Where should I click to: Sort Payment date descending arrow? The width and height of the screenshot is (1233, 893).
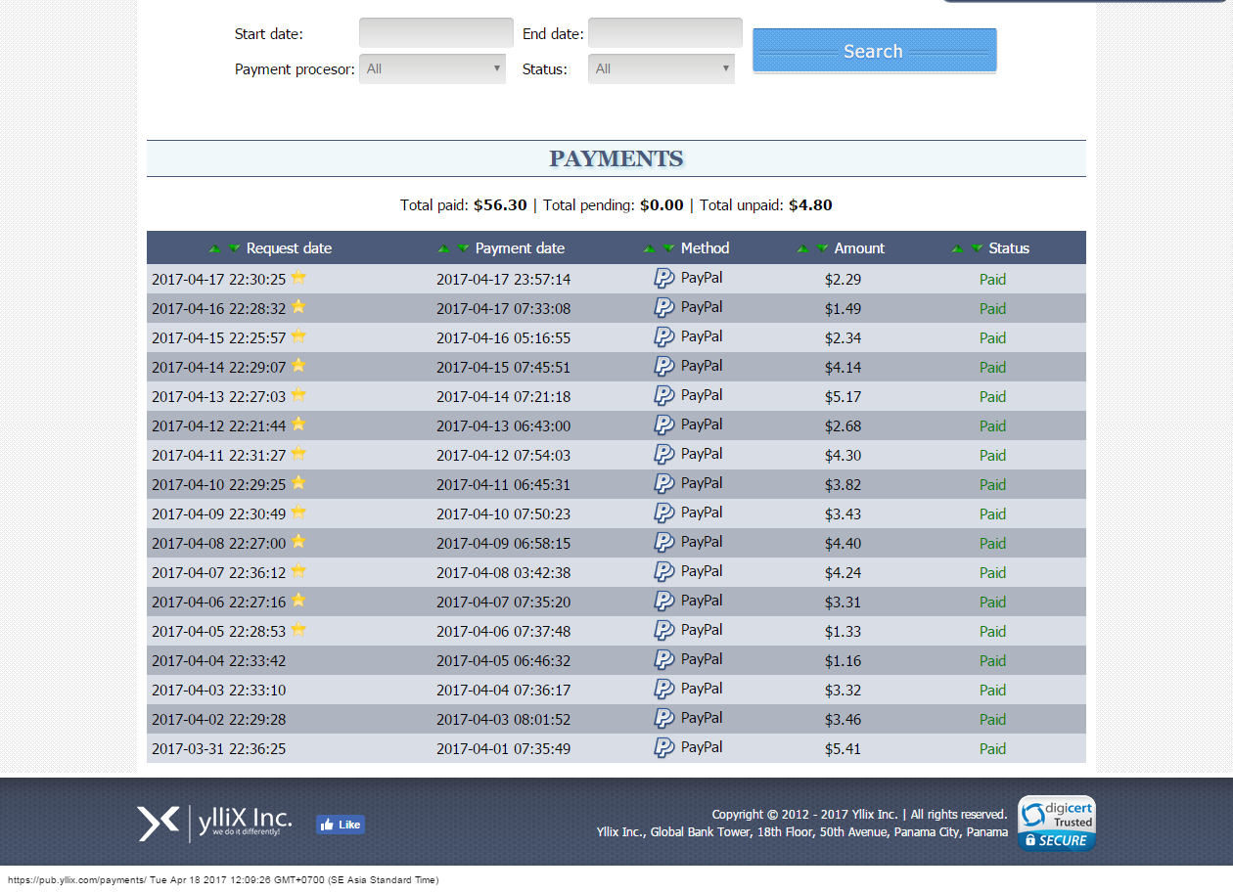coord(463,248)
